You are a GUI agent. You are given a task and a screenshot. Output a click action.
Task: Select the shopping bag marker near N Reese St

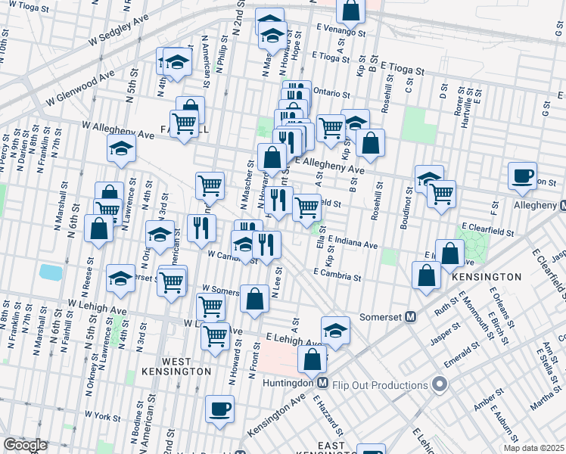point(98,231)
